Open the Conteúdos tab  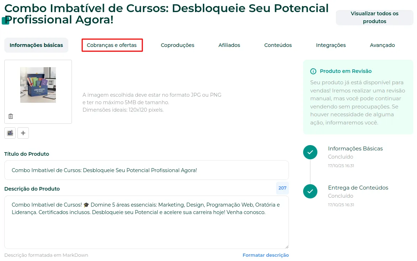(x=278, y=45)
